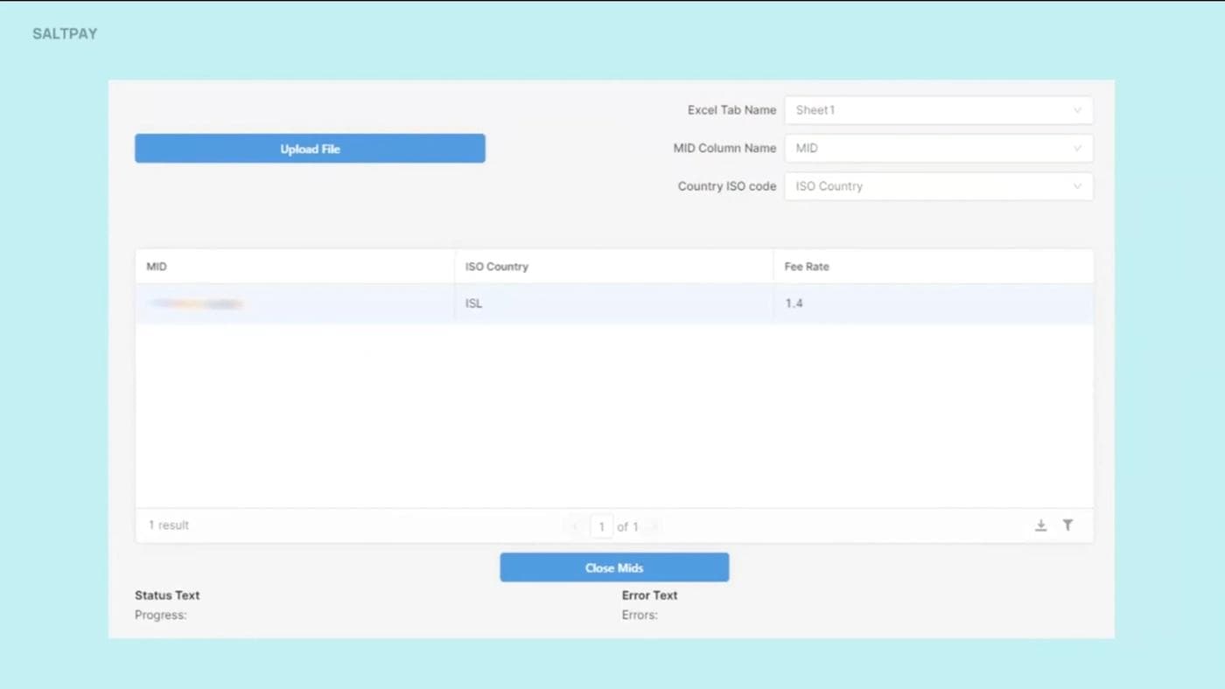Select the table row showing ISL
The width and height of the screenshot is (1225, 689).
point(473,303)
